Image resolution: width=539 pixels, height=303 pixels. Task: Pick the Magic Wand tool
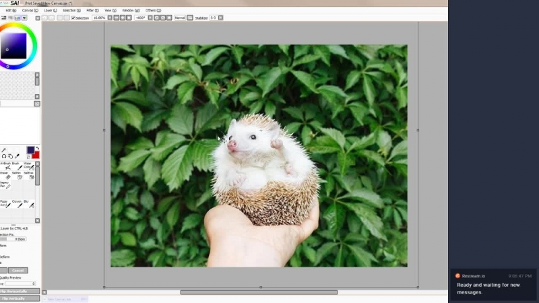(x=4, y=150)
